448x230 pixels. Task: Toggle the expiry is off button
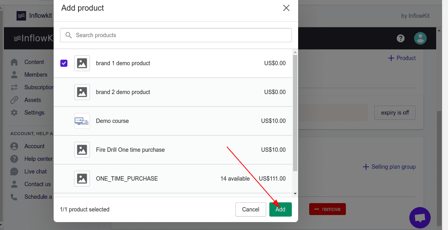pyautogui.click(x=395, y=113)
